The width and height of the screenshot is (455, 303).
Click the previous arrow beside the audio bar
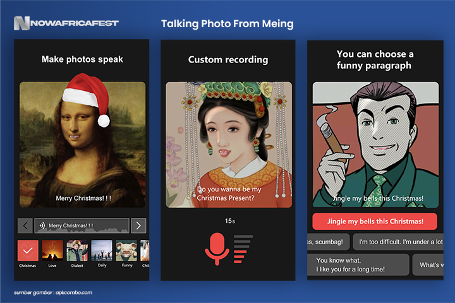pyautogui.click(x=25, y=225)
